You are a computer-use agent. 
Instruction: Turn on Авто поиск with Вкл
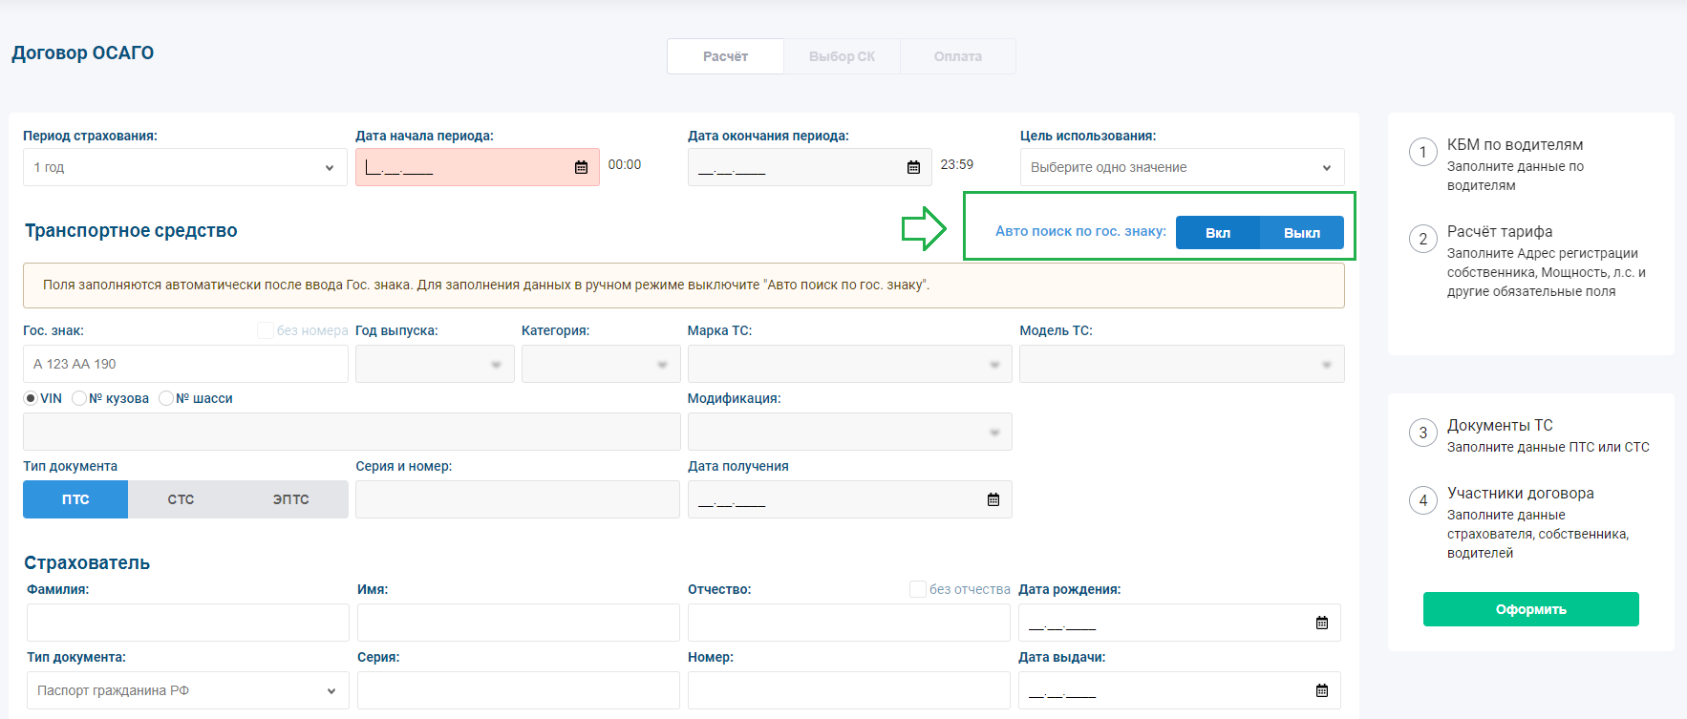[x=1218, y=232]
